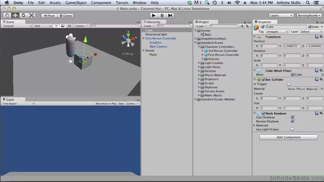The width and height of the screenshot is (324, 182).
Task: Open Mesh Renderer help icon
Action: 316,113
